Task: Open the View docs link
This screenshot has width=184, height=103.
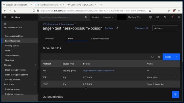Action: click(140, 28)
